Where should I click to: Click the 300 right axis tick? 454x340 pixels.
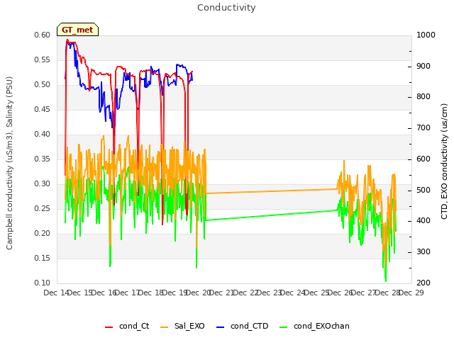(x=423, y=252)
